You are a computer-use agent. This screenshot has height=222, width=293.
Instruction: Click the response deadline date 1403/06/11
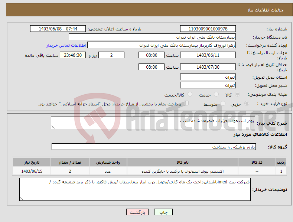pos(208,55)
